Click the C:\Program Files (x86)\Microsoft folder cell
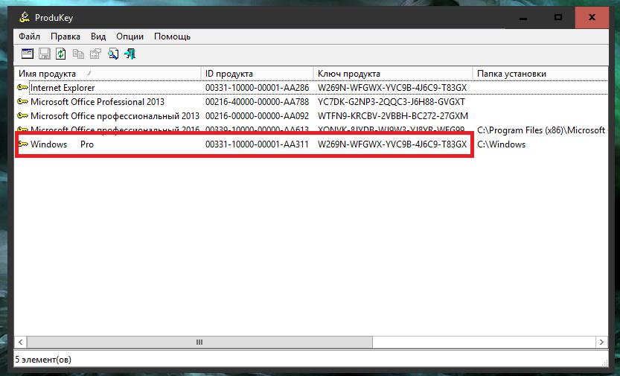Image resolution: width=620 pixels, height=376 pixels. 541,130
